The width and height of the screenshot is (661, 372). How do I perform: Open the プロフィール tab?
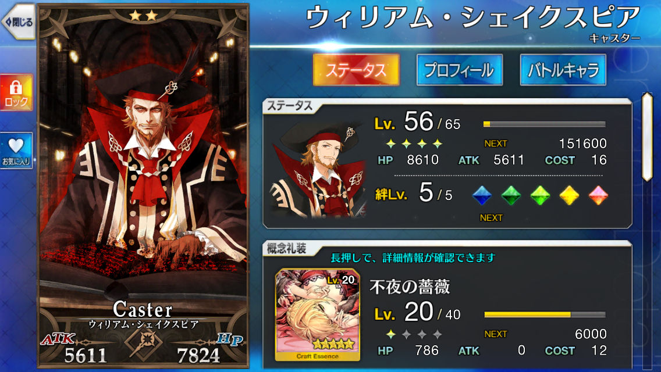tap(460, 70)
